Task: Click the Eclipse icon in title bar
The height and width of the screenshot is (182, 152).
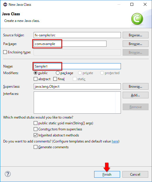Action: (5, 5)
